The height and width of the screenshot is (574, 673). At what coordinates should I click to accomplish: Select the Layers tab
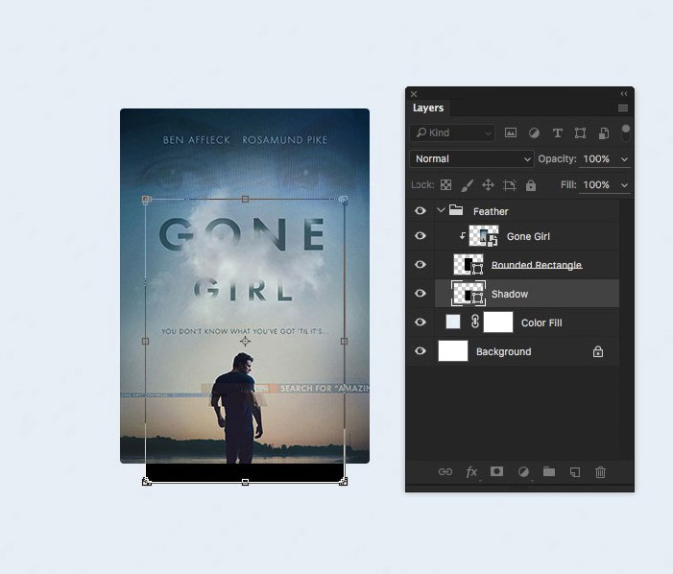coord(428,108)
